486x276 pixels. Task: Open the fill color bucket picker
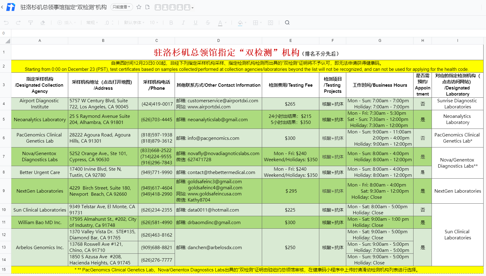click(240, 23)
